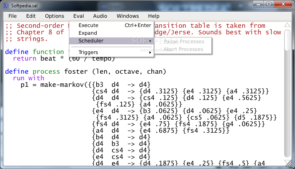Click the vertical scrollbar thumb
Image resolution: width=295 pixels, height=169 pixels.
tap(287, 40)
